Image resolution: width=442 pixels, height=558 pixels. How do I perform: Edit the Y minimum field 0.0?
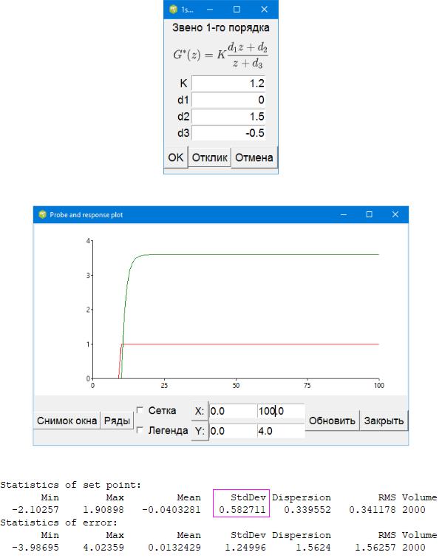(x=233, y=431)
